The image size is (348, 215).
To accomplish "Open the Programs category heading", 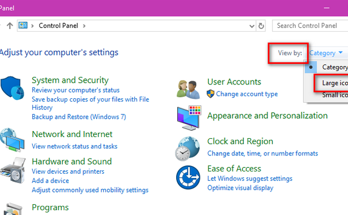I will pos(50,207).
